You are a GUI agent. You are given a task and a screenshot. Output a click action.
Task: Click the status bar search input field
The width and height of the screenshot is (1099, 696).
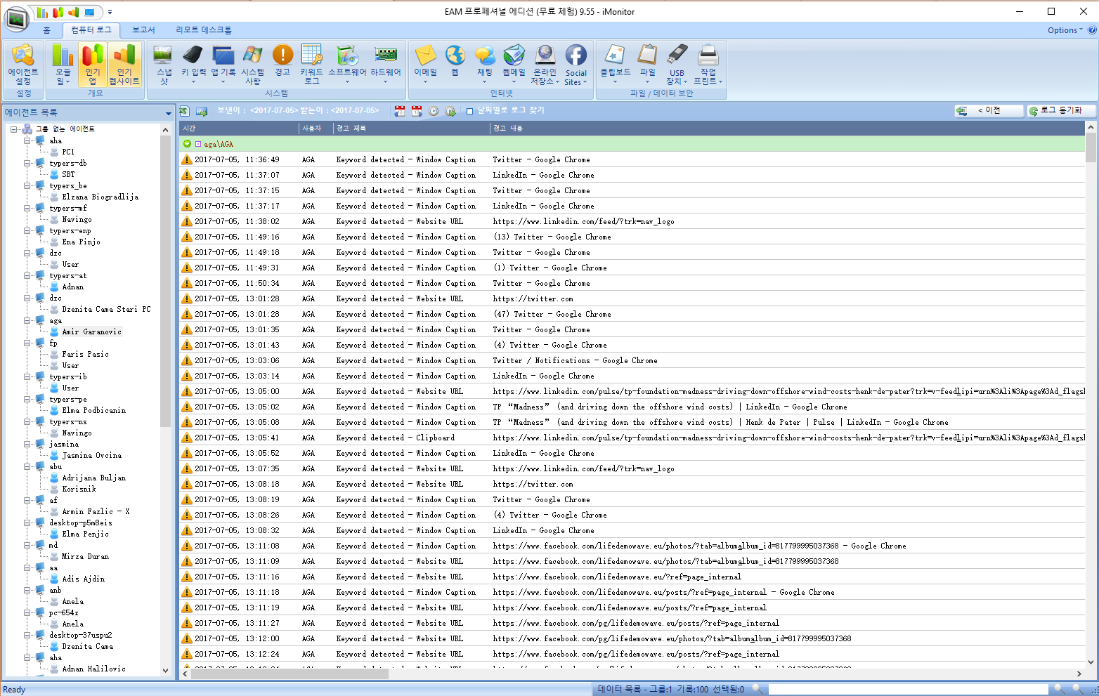(x=908, y=689)
